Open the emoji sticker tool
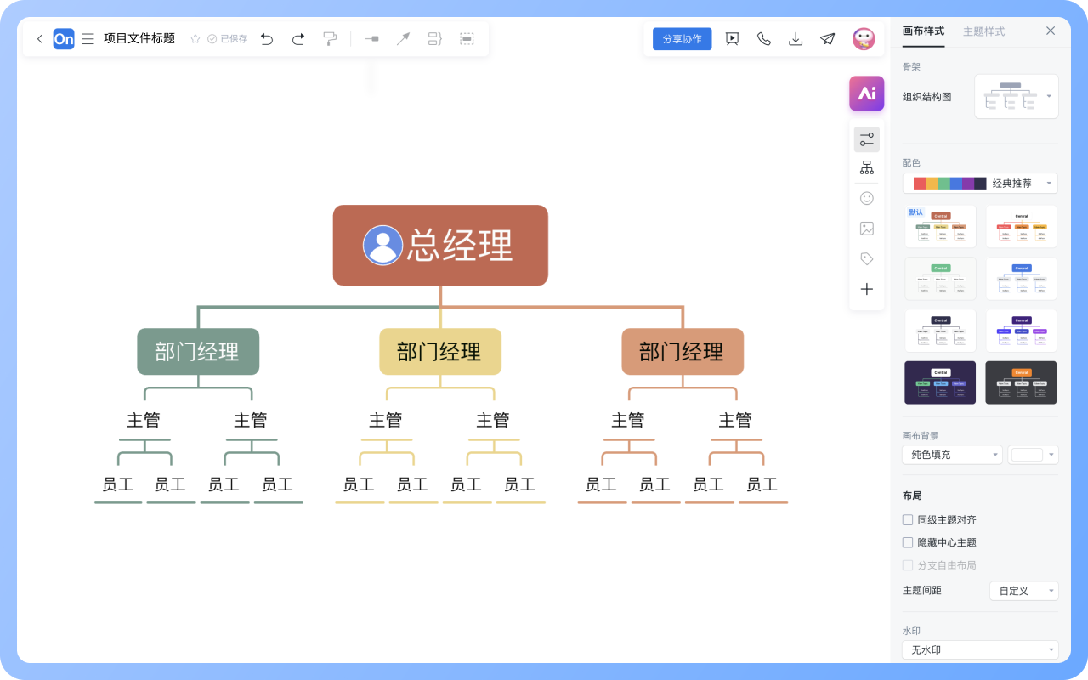The height and width of the screenshot is (680, 1088). 866,197
